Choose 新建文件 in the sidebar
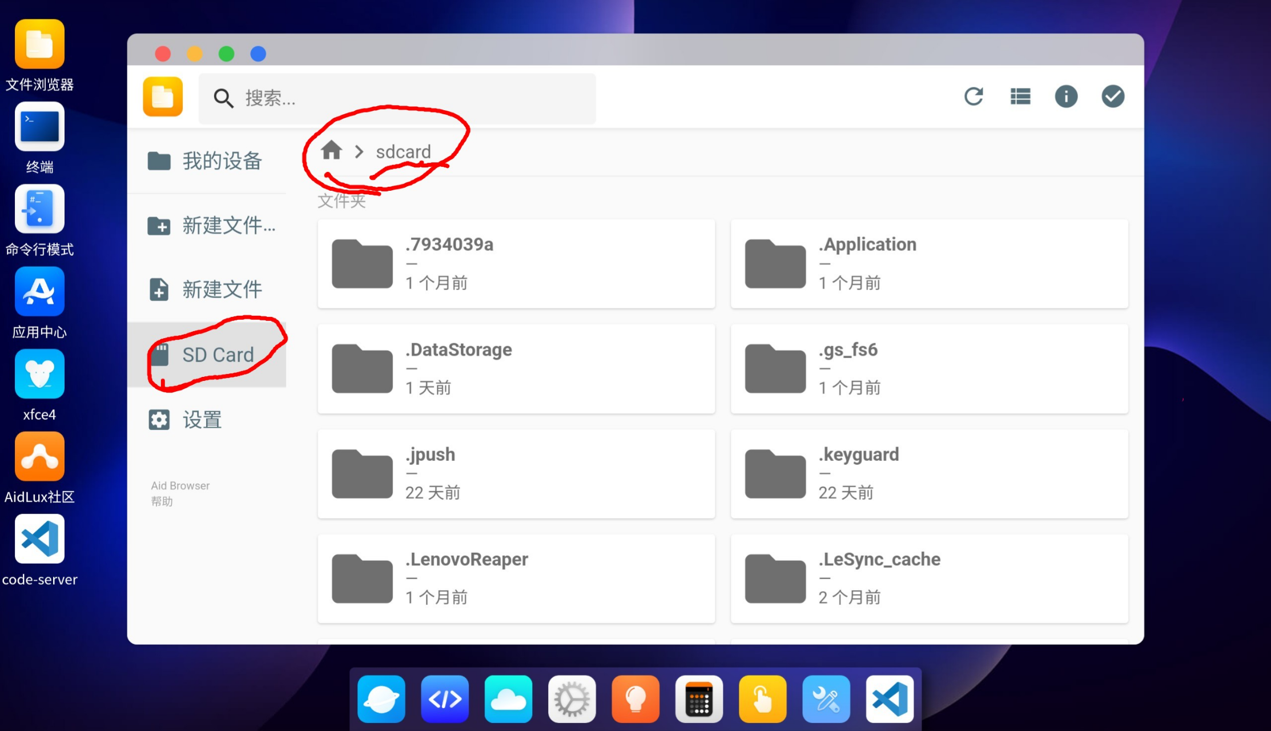1271x731 pixels. [207, 290]
